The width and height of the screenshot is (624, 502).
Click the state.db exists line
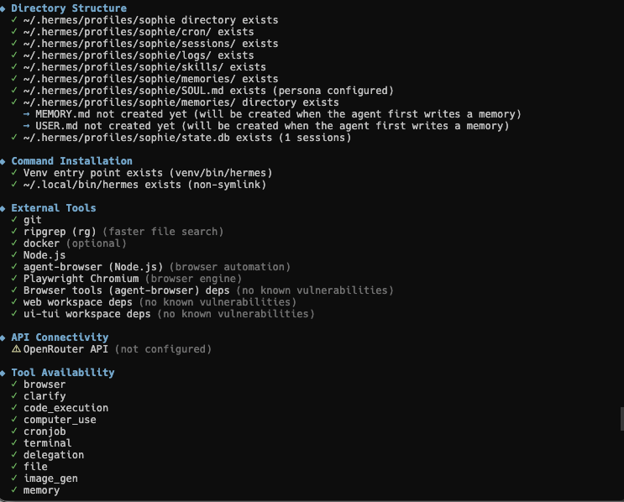[x=187, y=138]
